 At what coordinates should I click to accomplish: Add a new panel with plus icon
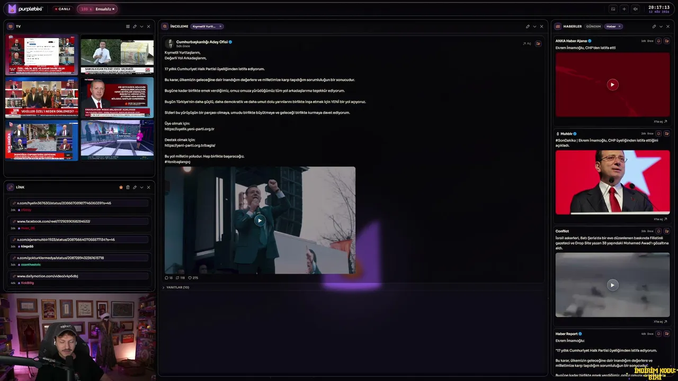point(624,9)
